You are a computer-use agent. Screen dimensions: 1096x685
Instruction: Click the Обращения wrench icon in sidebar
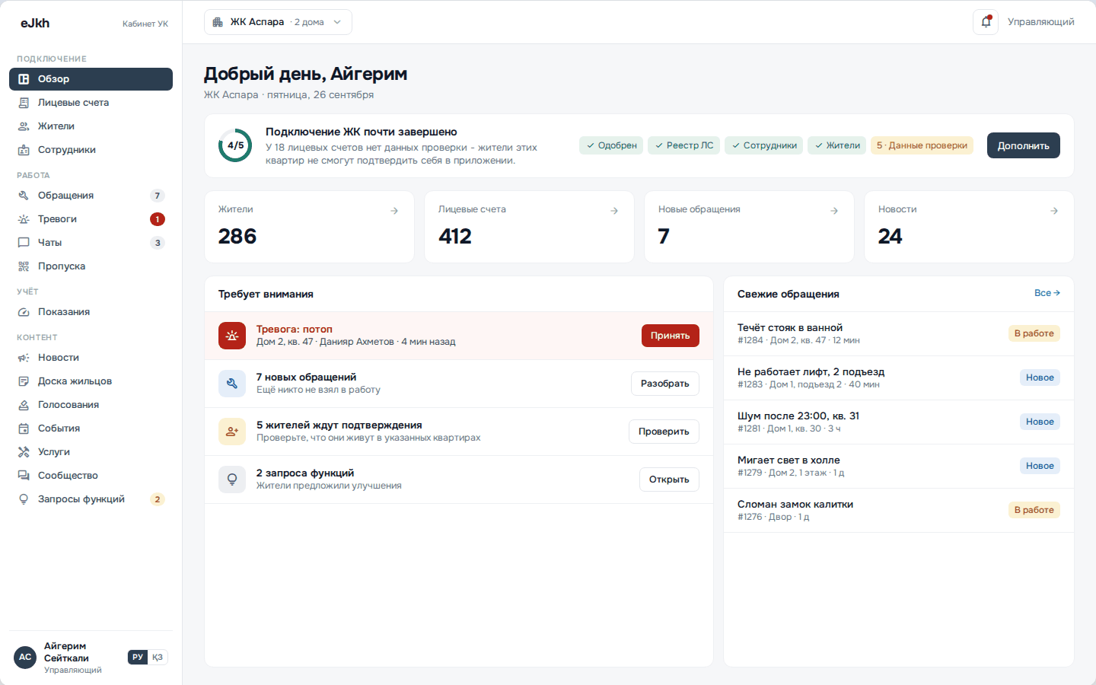[24, 196]
